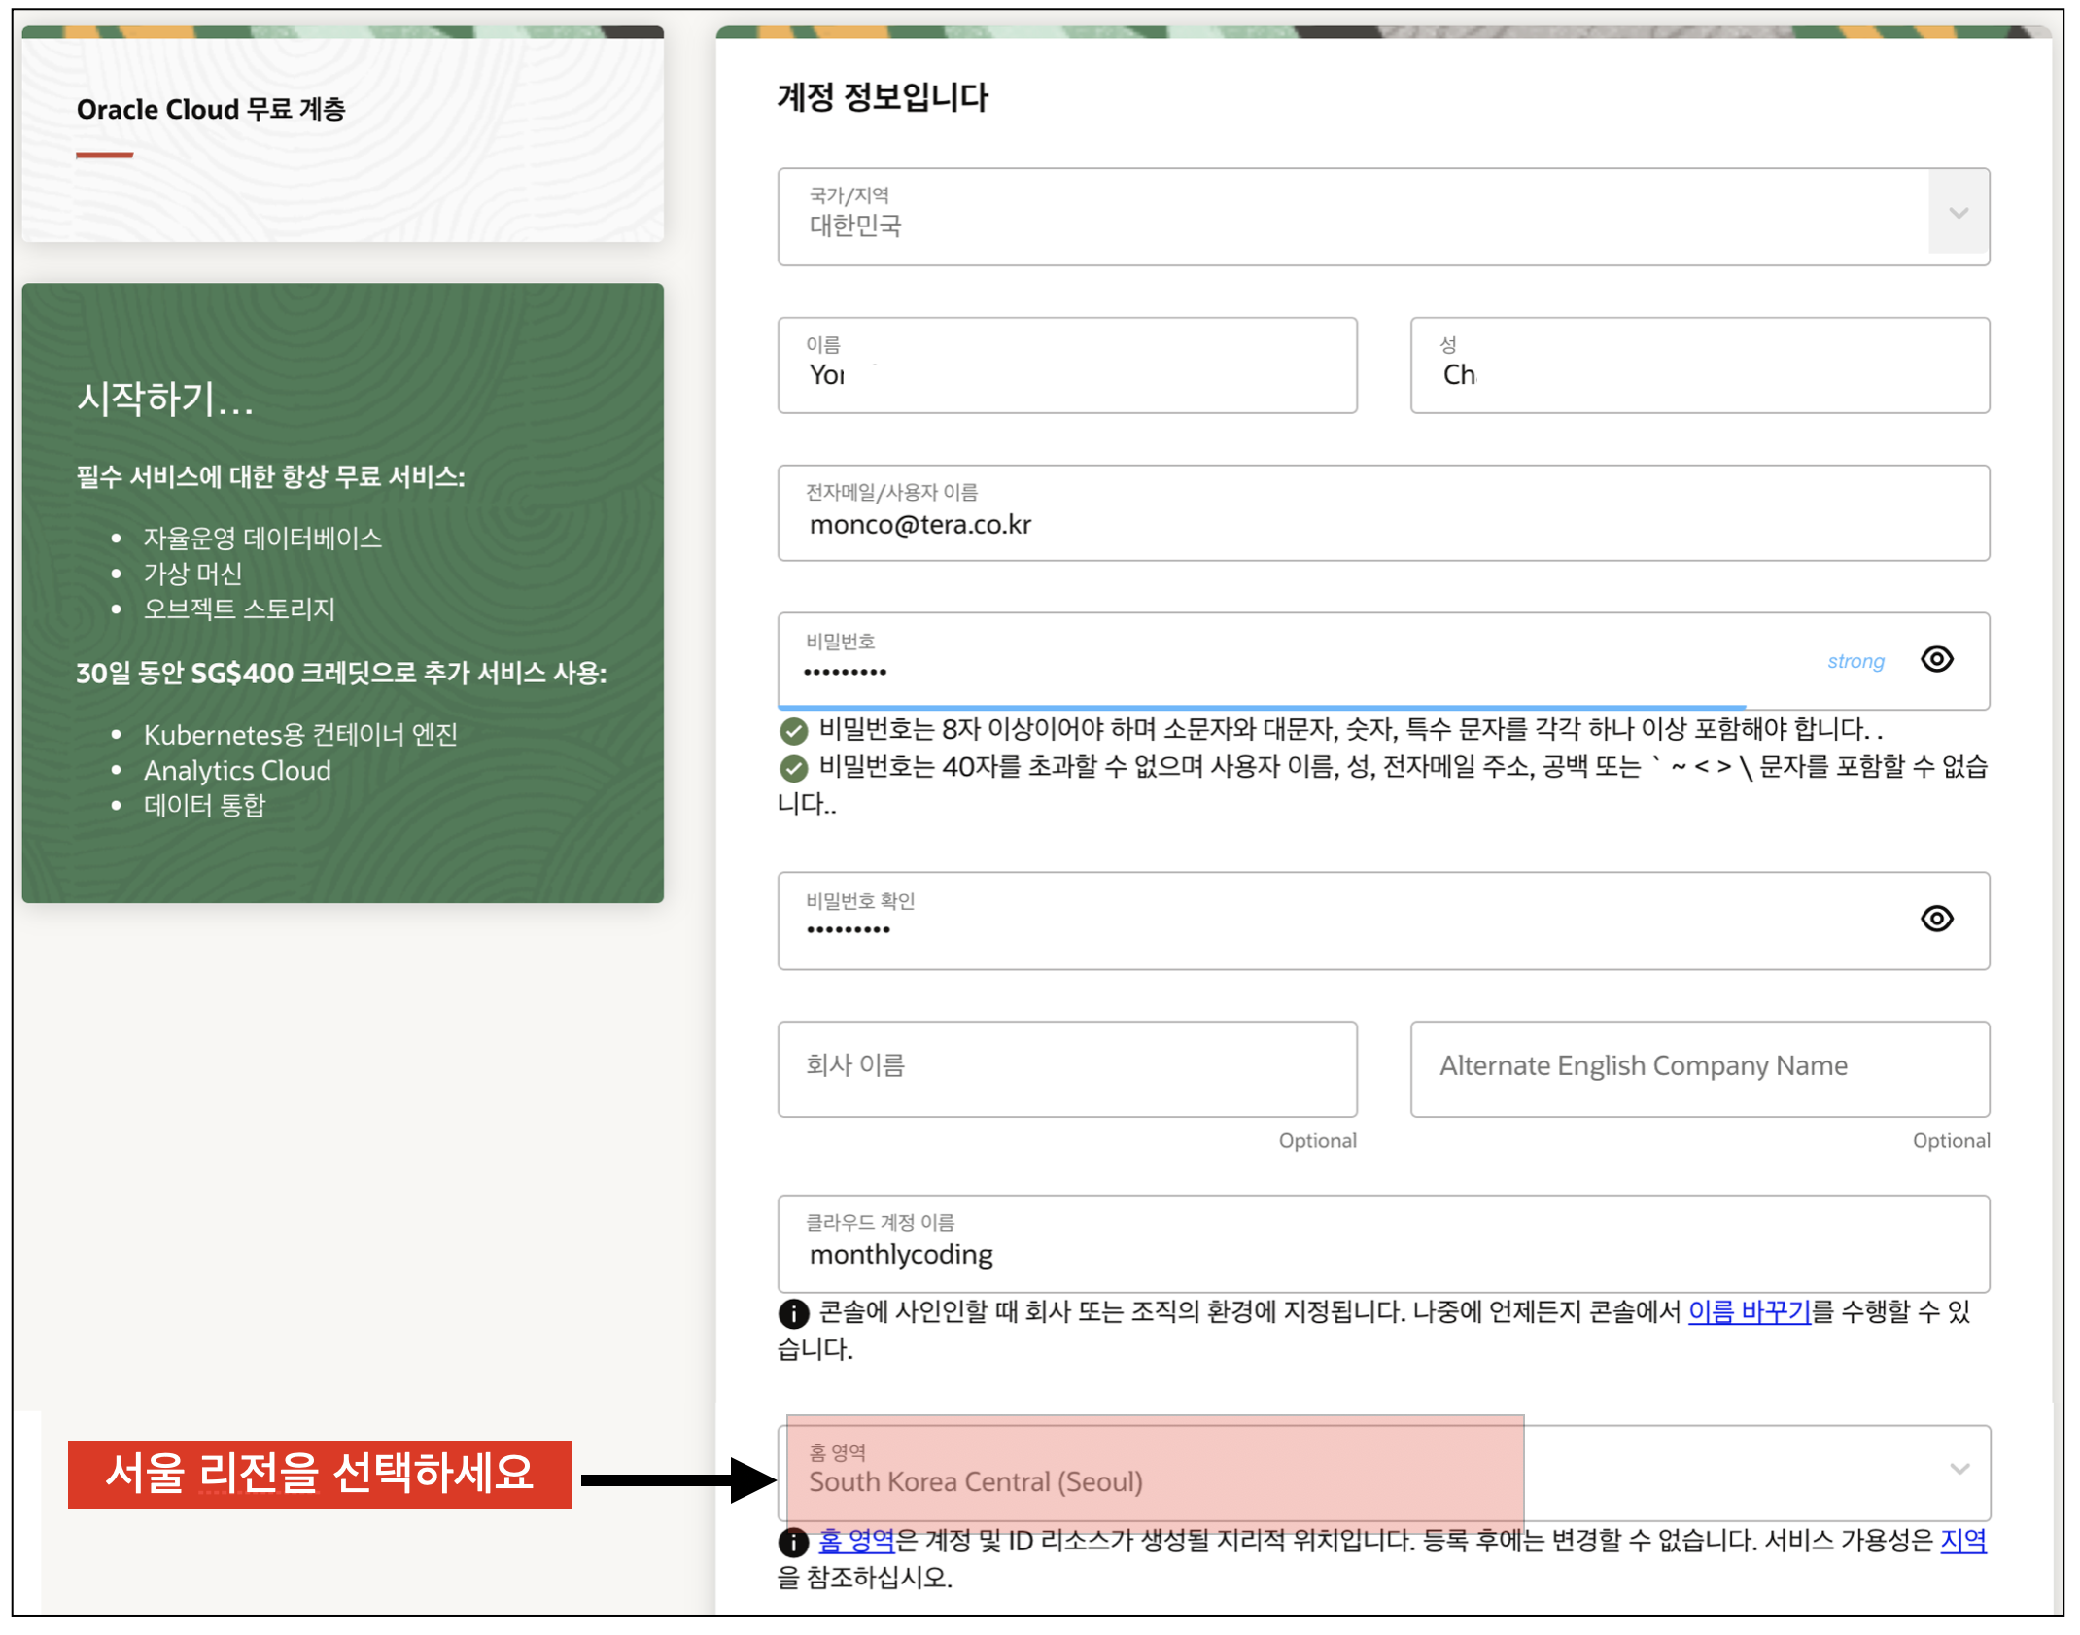Click the 자율운영 데이터베이스 list item

pyautogui.click(x=262, y=538)
